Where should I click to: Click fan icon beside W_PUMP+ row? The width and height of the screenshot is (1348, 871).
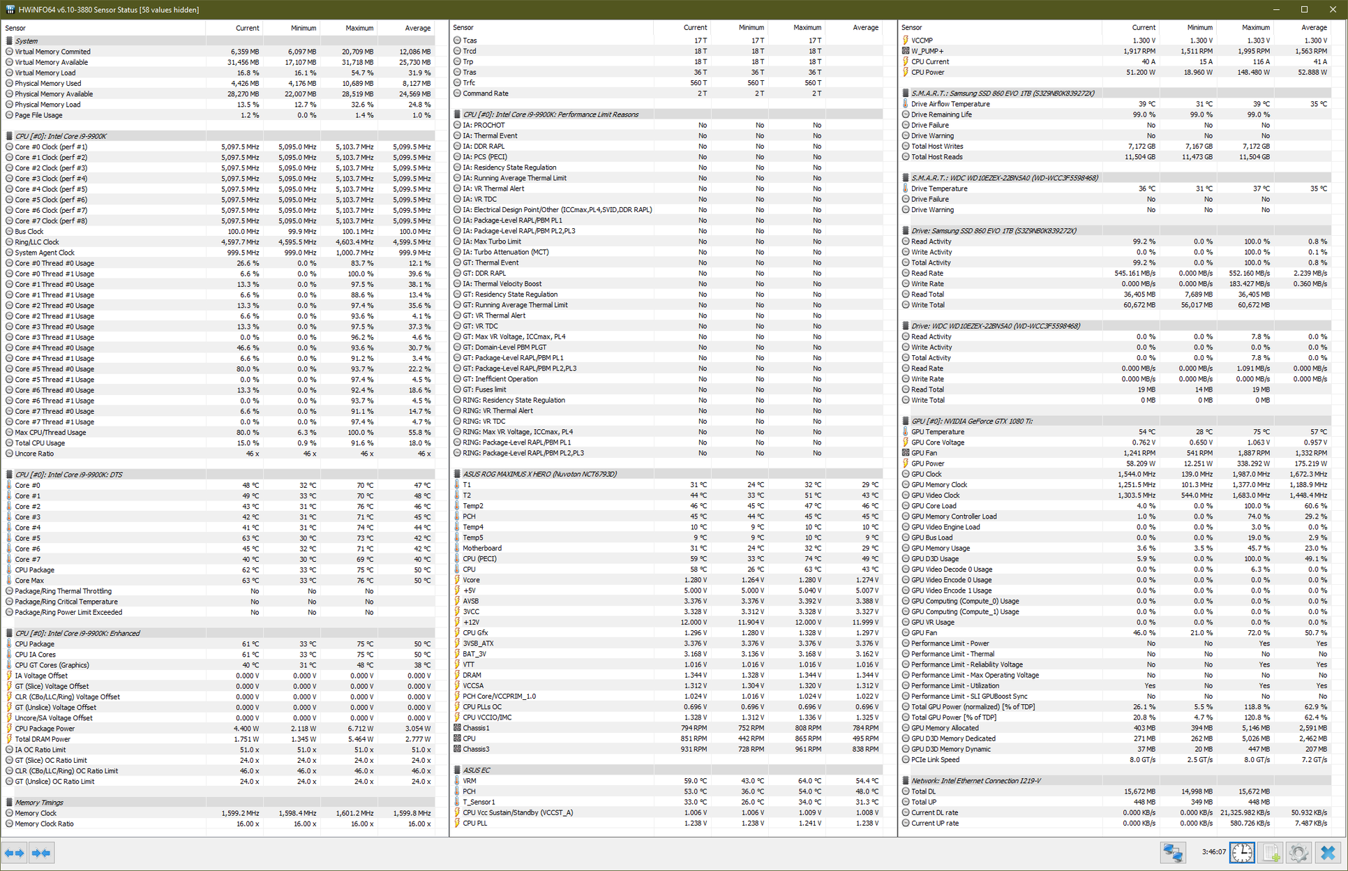pos(906,51)
